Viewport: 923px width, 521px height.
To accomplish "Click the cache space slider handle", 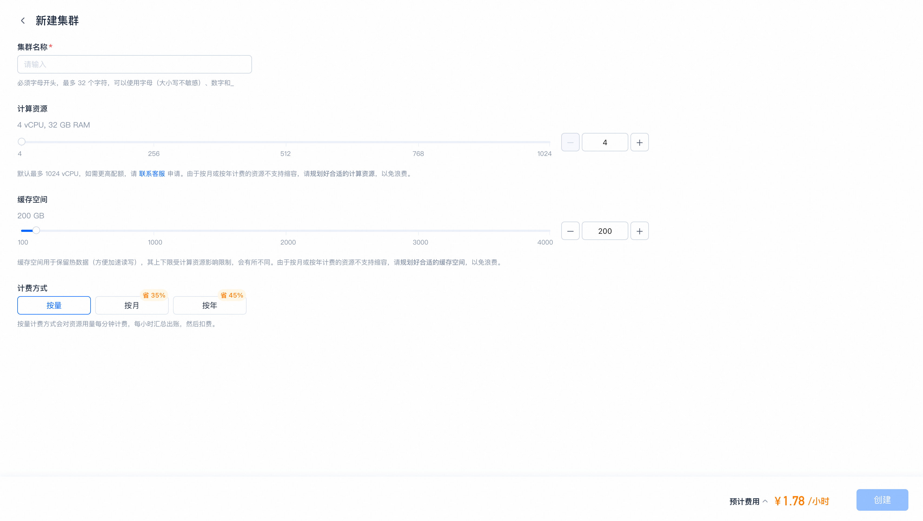I will pyautogui.click(x=36, y=230).
